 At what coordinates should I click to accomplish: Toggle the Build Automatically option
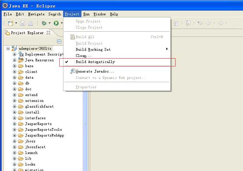[117, 62]
